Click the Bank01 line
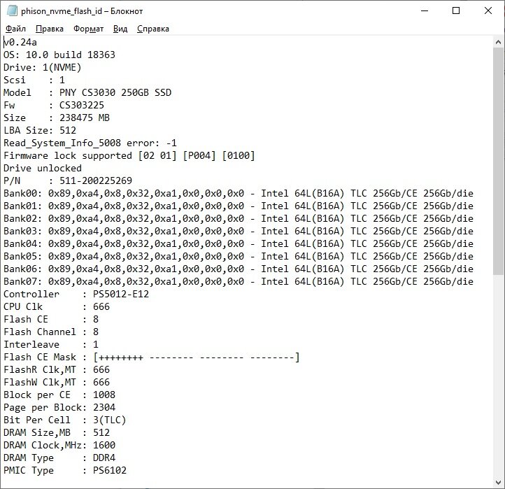The width and height of the screenshot is (505, 489). (x=239, y=206)
